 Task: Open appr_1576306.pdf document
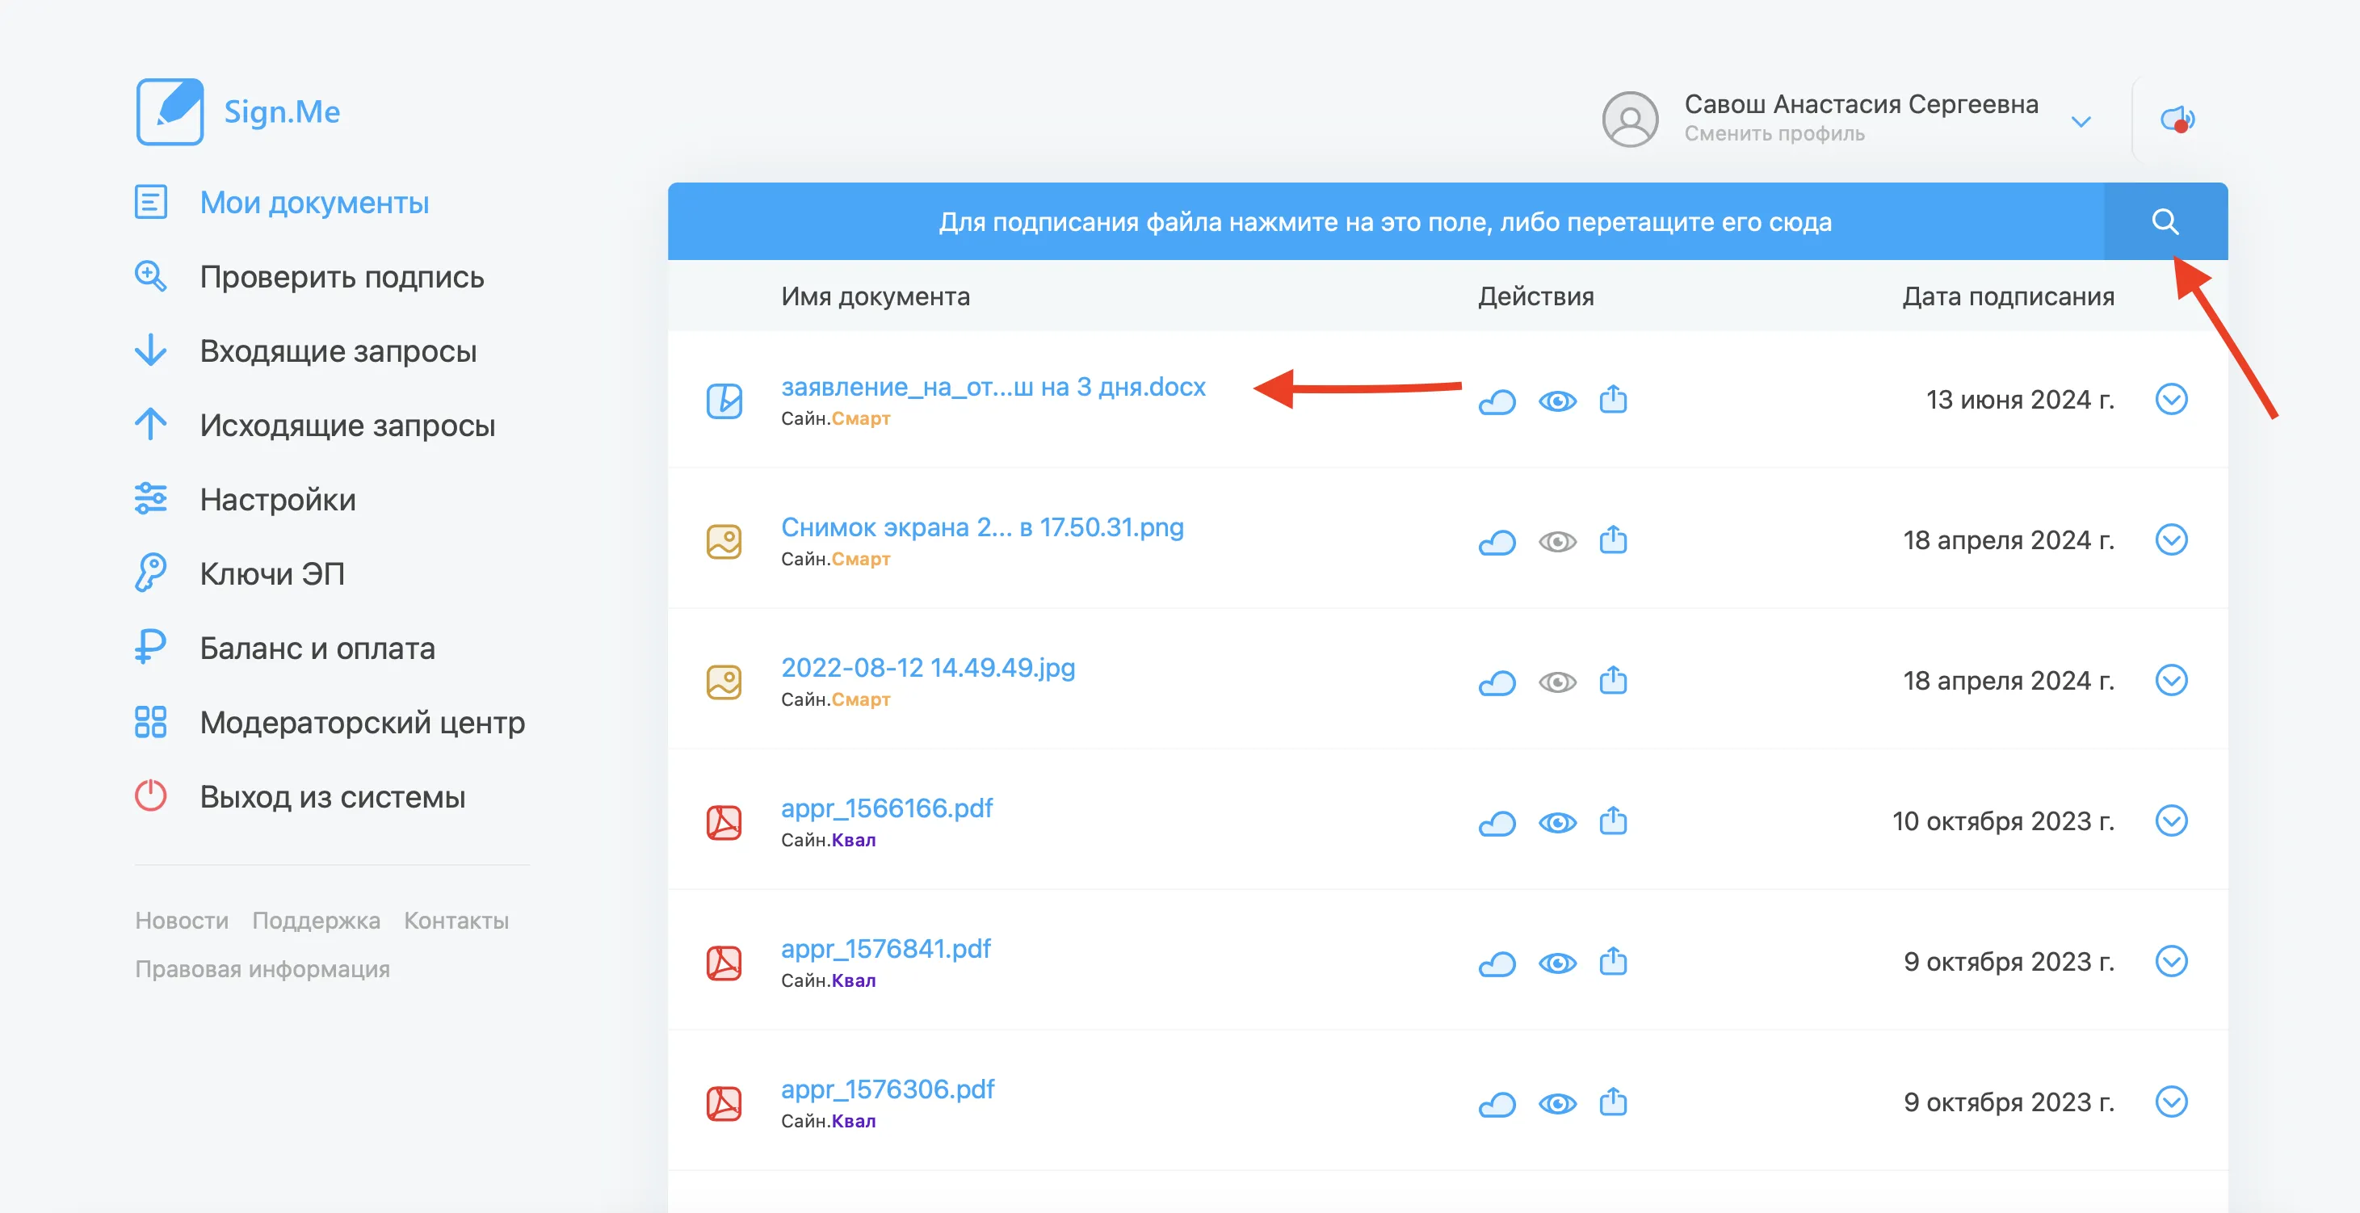(888, 1089)
